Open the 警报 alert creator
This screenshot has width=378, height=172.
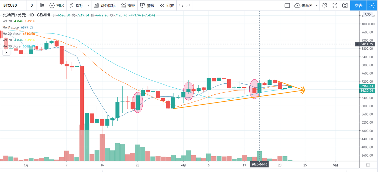[147, 5]
